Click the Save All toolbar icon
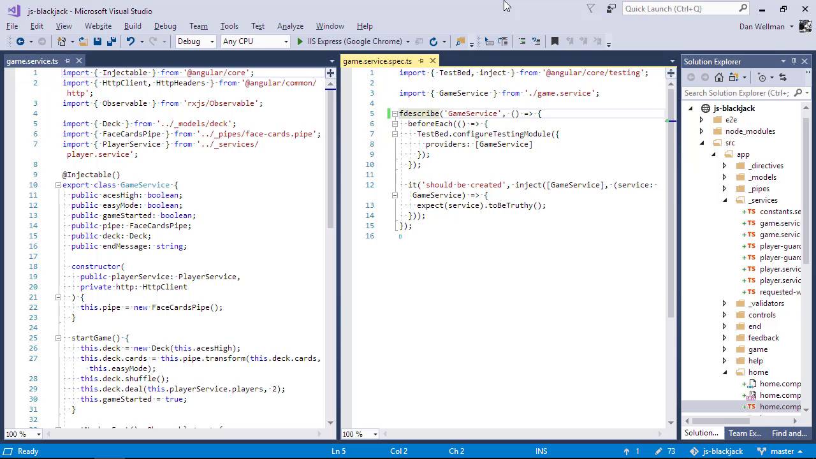The width and height of the screenshot is (816, 459). (111, 41)
